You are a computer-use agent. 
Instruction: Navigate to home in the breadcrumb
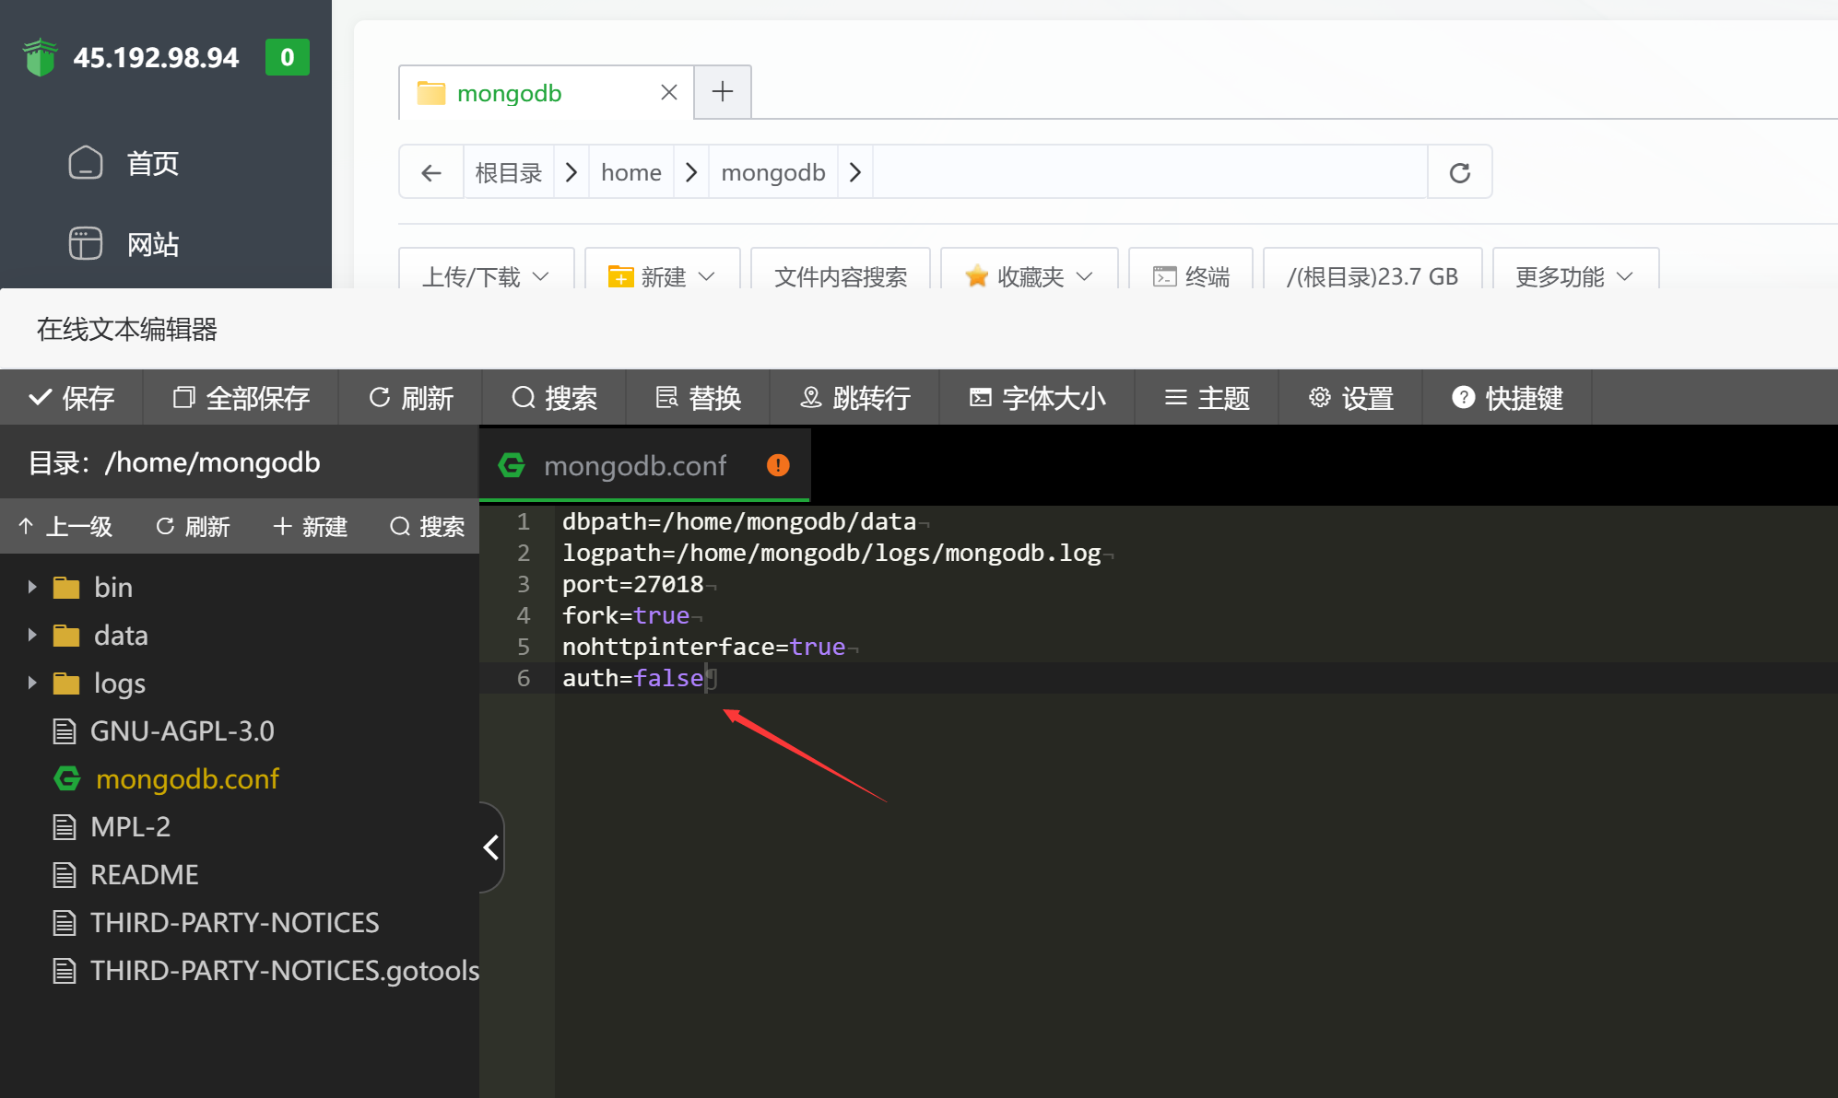631,172
